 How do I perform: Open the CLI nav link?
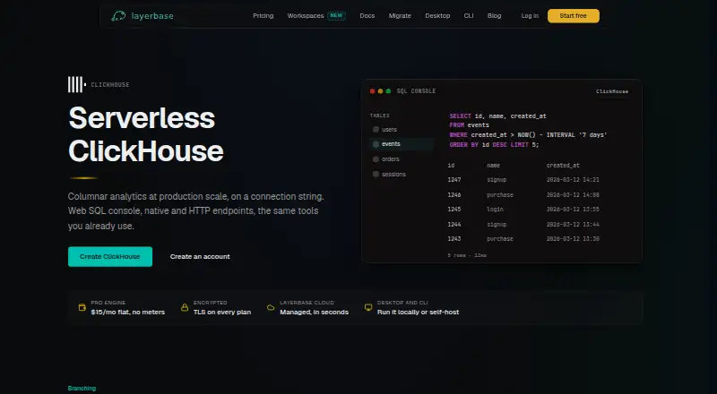(469, 16)
